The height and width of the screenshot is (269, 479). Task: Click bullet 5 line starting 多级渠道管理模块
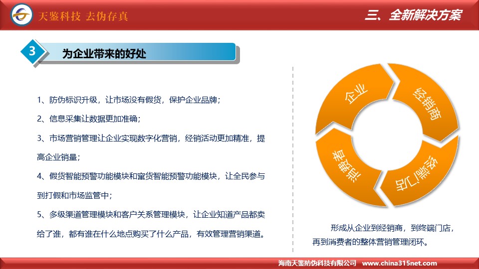[x=151, y=214]
